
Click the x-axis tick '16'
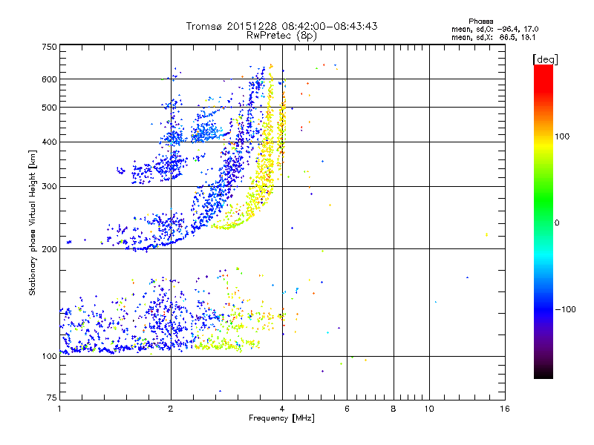click(x=505, y=409)
